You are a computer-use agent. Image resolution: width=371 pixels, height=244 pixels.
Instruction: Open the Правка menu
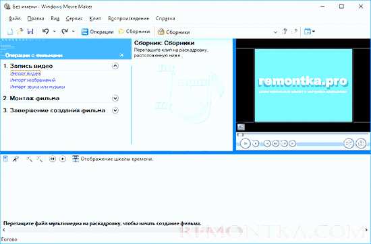pos(36,18)
